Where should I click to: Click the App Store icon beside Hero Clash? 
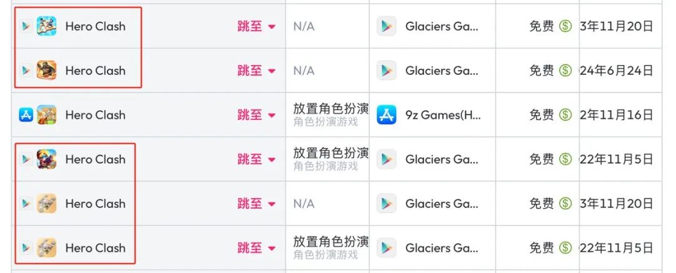pos(26,115)
